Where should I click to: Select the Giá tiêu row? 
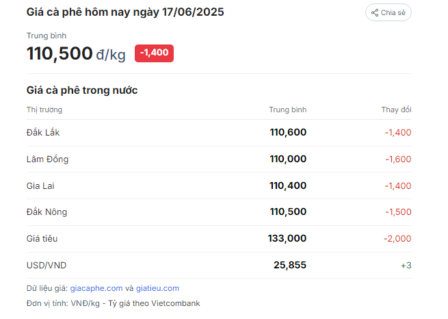coord(219,239)
